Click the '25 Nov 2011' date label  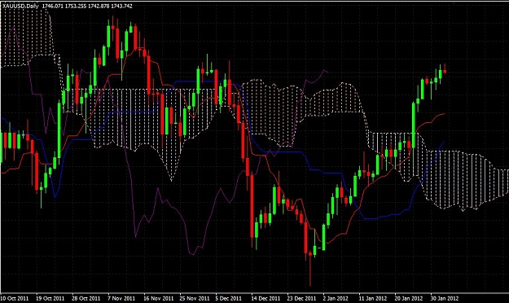click(195, 298)
